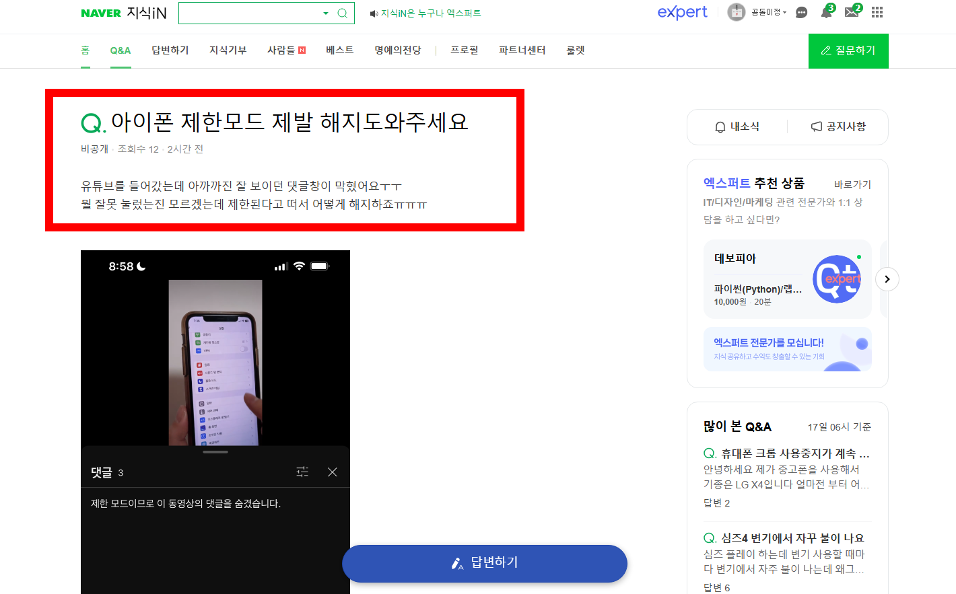Click question title 아이폰 제한모드 제발 해지도와주세요

289,122
